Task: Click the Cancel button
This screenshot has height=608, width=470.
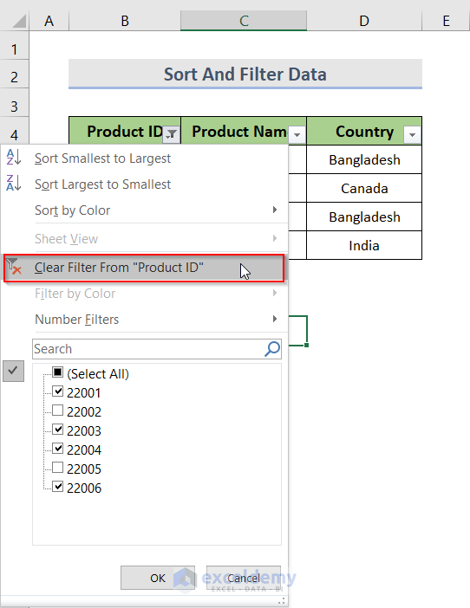Action: pyautogui.click(x=244, y=578)
